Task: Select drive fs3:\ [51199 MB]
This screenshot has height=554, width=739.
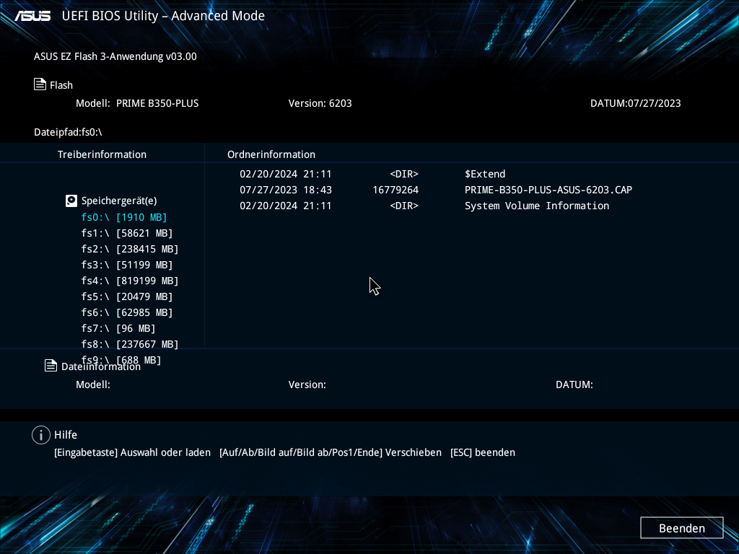Action: (x=127, y=265)
